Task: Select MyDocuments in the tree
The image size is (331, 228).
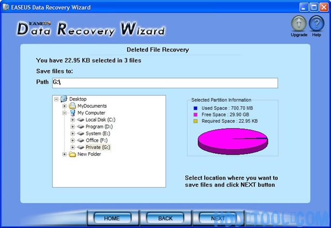Action: [x=92, y=106]
